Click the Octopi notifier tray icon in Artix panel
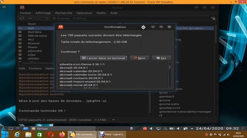 coord(145,129)
